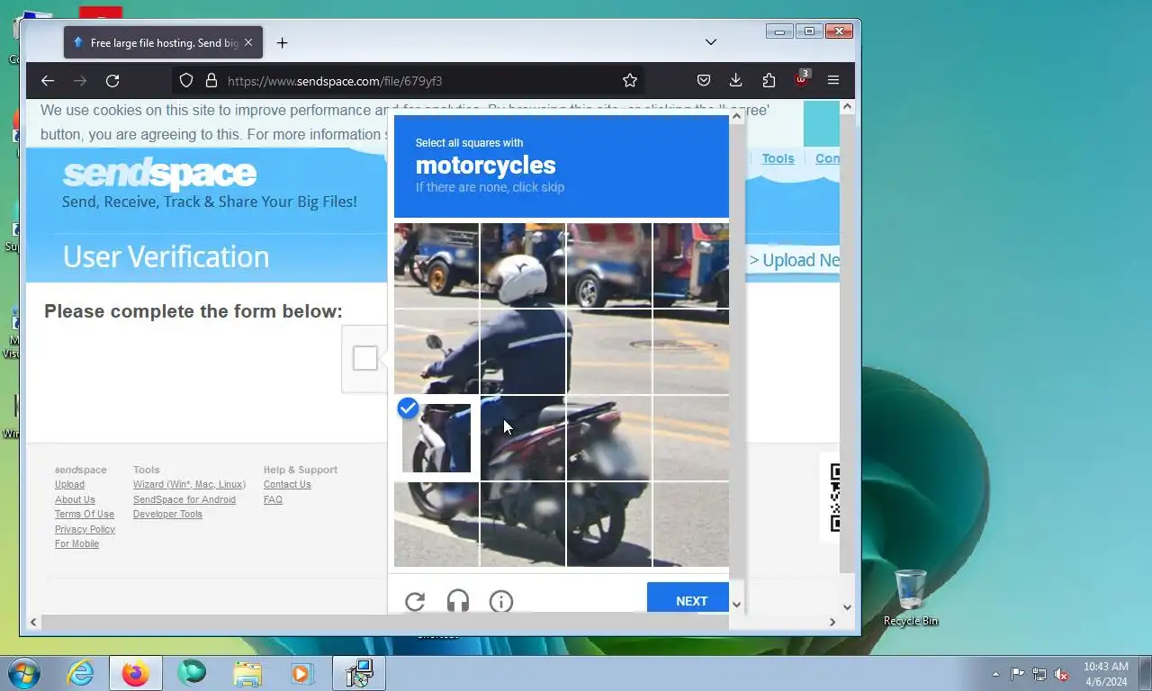Show site security info via padlock icon
Viewport: 1152px width, 691px height.
211,81
